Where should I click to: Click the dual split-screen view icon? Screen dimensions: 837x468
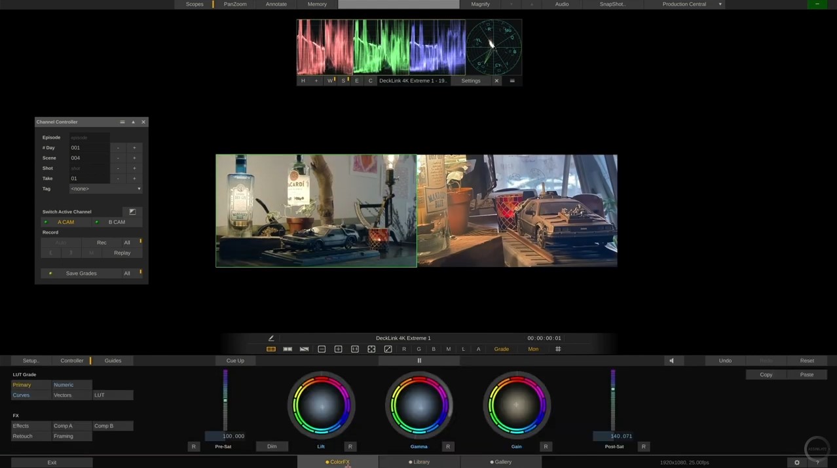[x=287, y=349]
